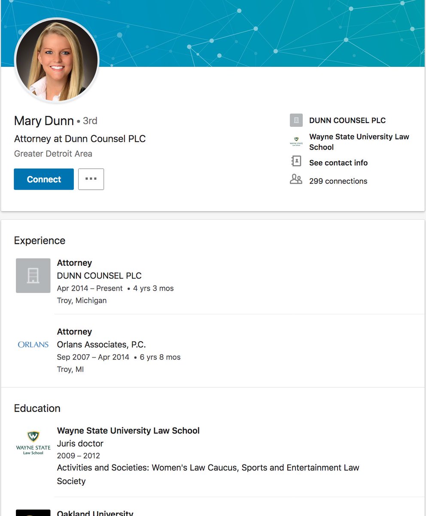This screenshot has width=426, height=516.
Task: Click the contact card icon beside See contact info
Action: click(296, 162)
